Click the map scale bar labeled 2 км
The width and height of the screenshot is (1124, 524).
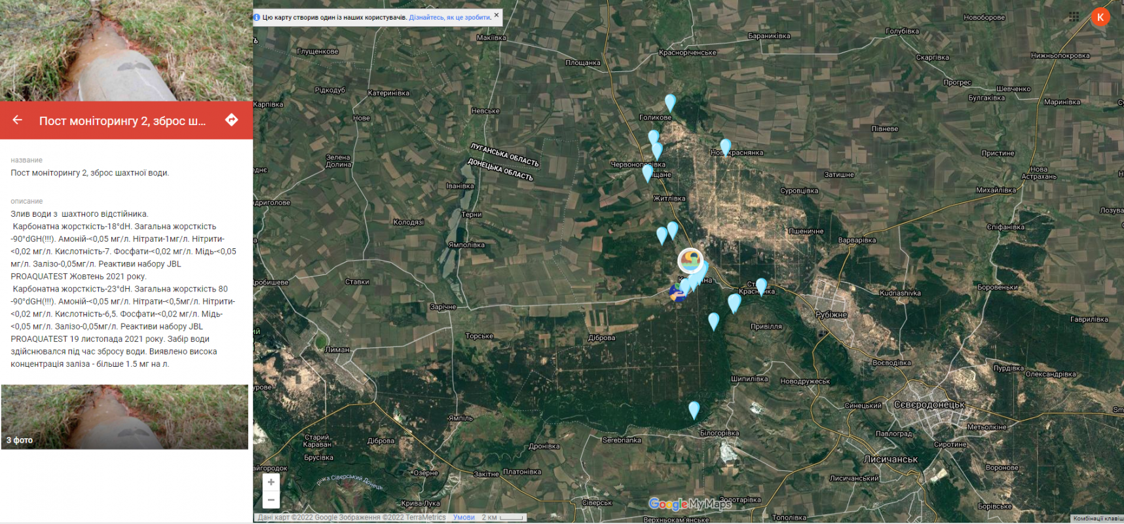click(503, 517)
